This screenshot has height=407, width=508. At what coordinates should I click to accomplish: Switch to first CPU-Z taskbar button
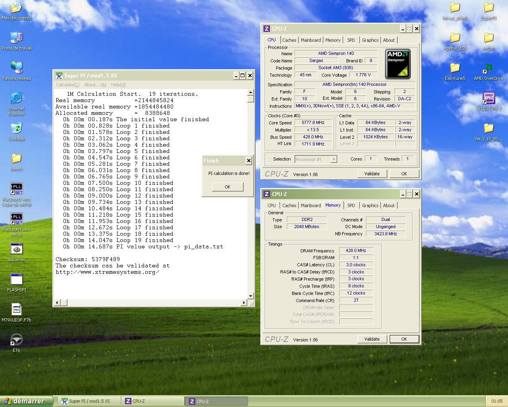(153, 401)
